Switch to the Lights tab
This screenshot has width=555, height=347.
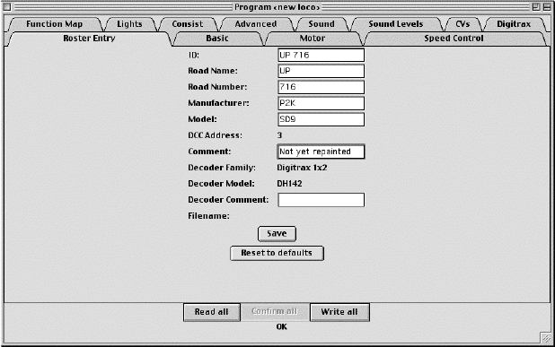[x=129, y=24]
